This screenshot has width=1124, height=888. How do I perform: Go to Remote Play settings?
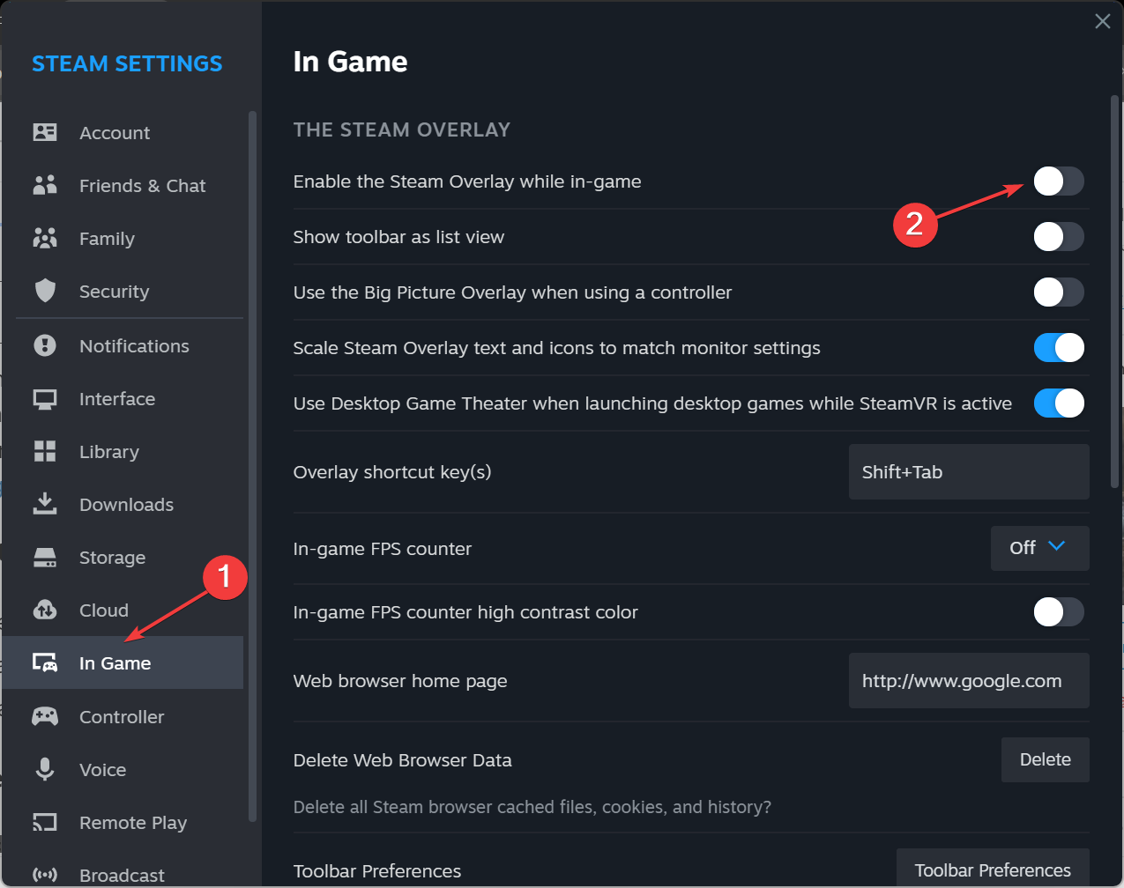(133, 823)
